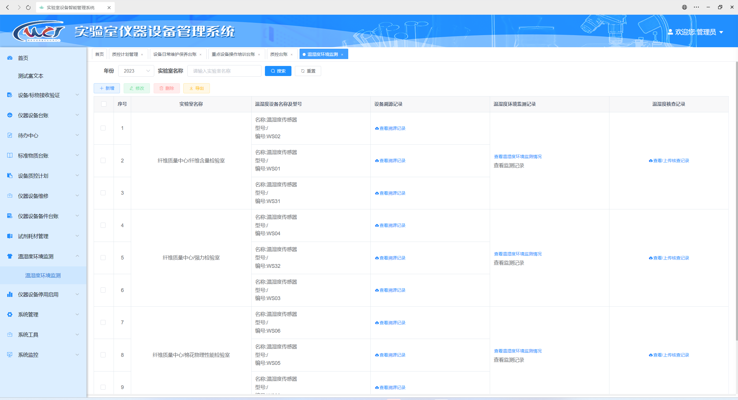This screenshot has width=738, height=400.
Task: Switch to the 首页 tab
Action: (x=99, y=54)
